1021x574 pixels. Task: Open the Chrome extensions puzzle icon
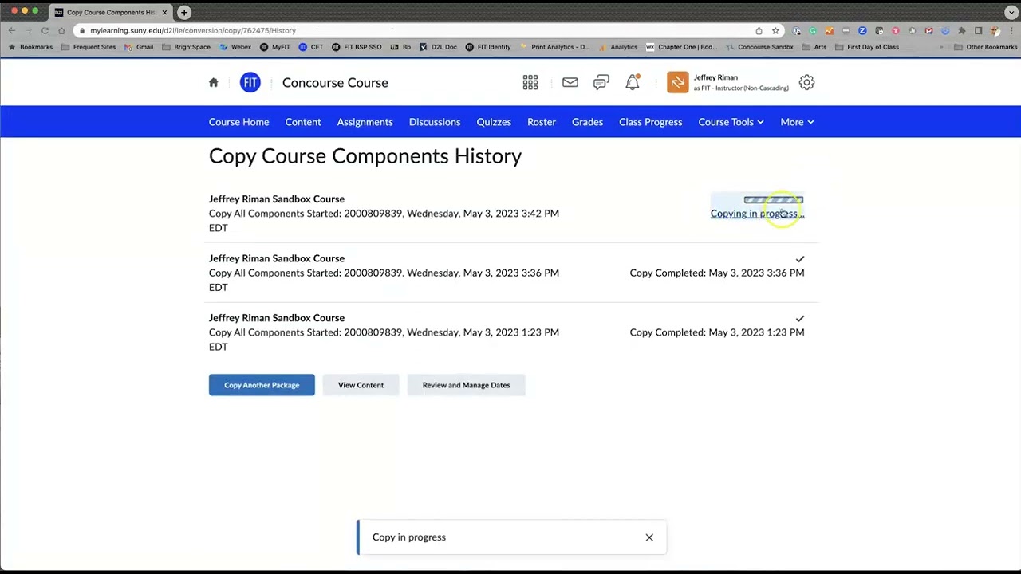pyautogui.click(x=961, y=30)
